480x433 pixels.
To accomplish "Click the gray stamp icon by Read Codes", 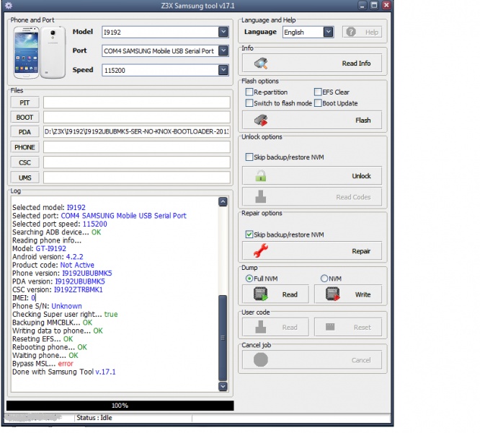I will point(261,197).
